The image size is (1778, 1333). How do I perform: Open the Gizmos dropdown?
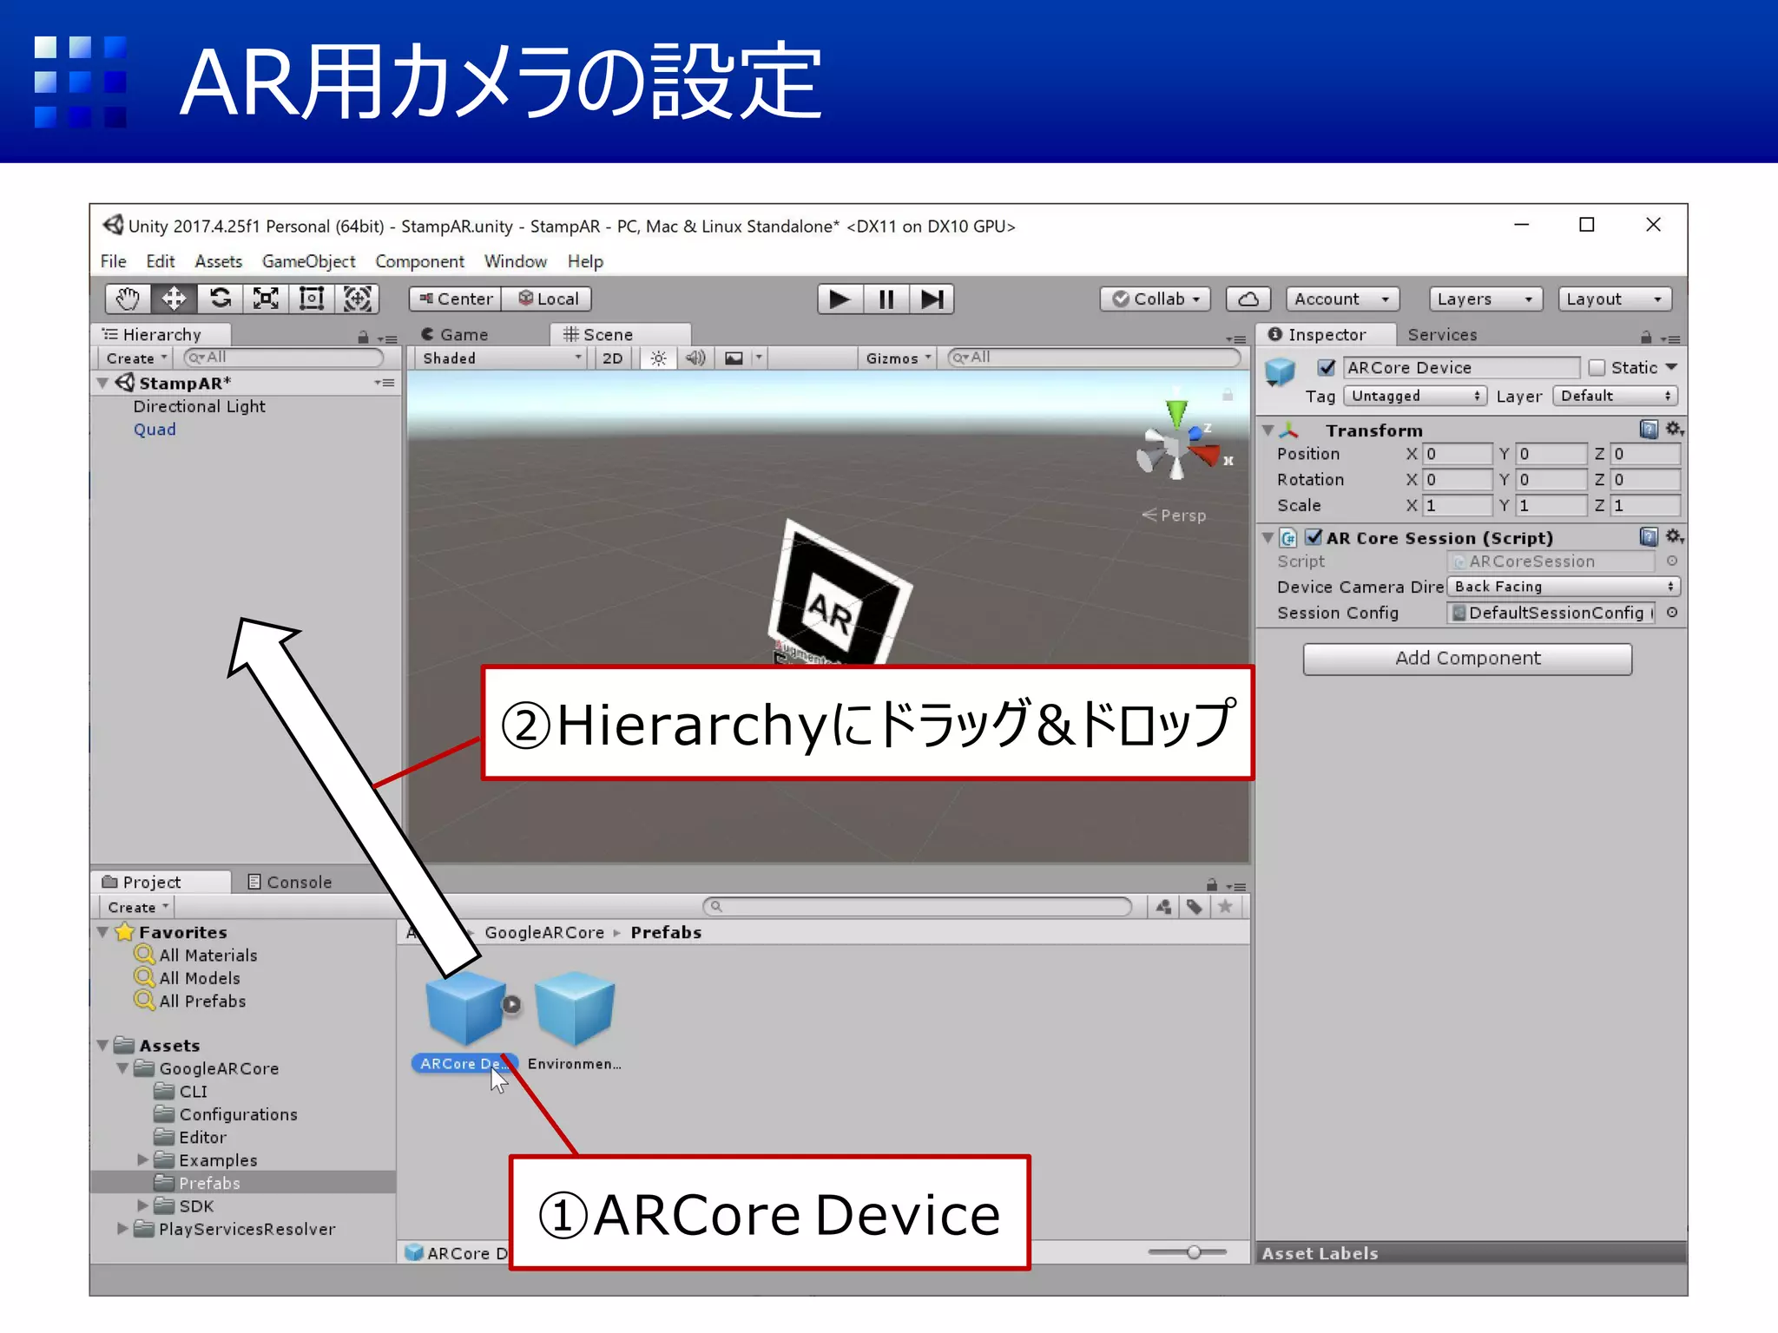898,358
